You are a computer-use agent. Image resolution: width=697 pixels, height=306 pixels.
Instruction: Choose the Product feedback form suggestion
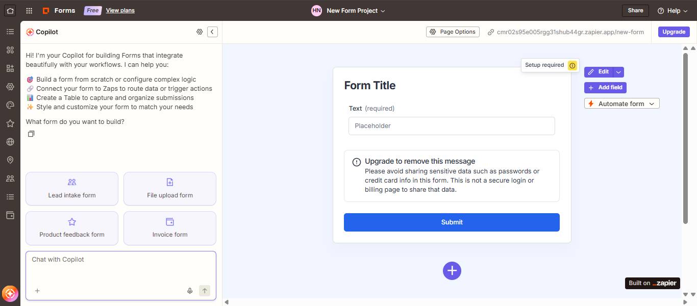72,228
